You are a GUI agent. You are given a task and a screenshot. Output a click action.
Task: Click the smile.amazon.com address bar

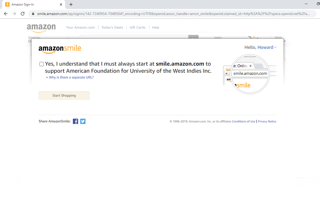172,14
